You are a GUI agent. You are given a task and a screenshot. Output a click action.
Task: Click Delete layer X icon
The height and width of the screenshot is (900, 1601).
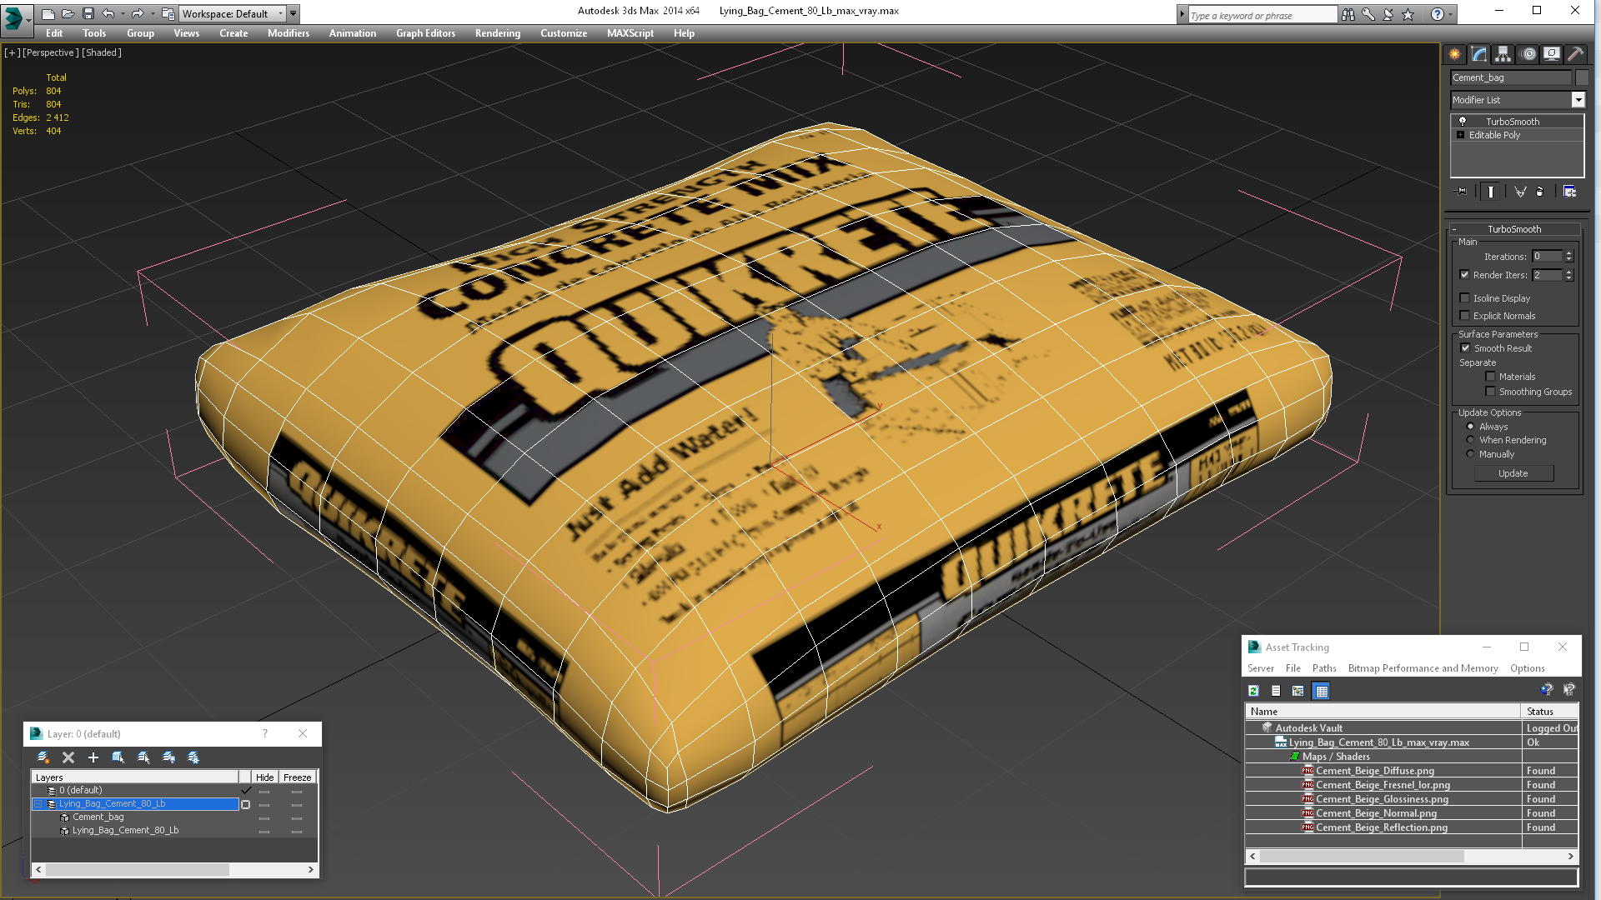68,757
